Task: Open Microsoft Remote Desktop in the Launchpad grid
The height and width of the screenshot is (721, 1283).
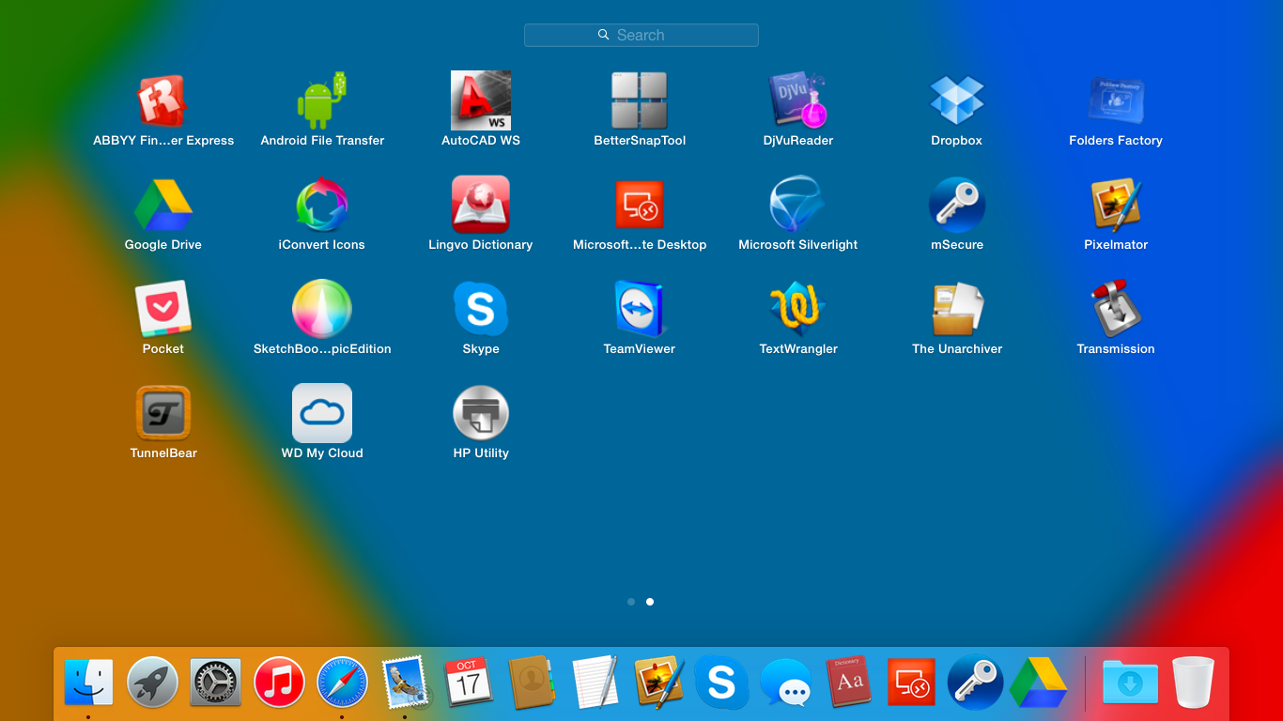Action: pos(640,206)
